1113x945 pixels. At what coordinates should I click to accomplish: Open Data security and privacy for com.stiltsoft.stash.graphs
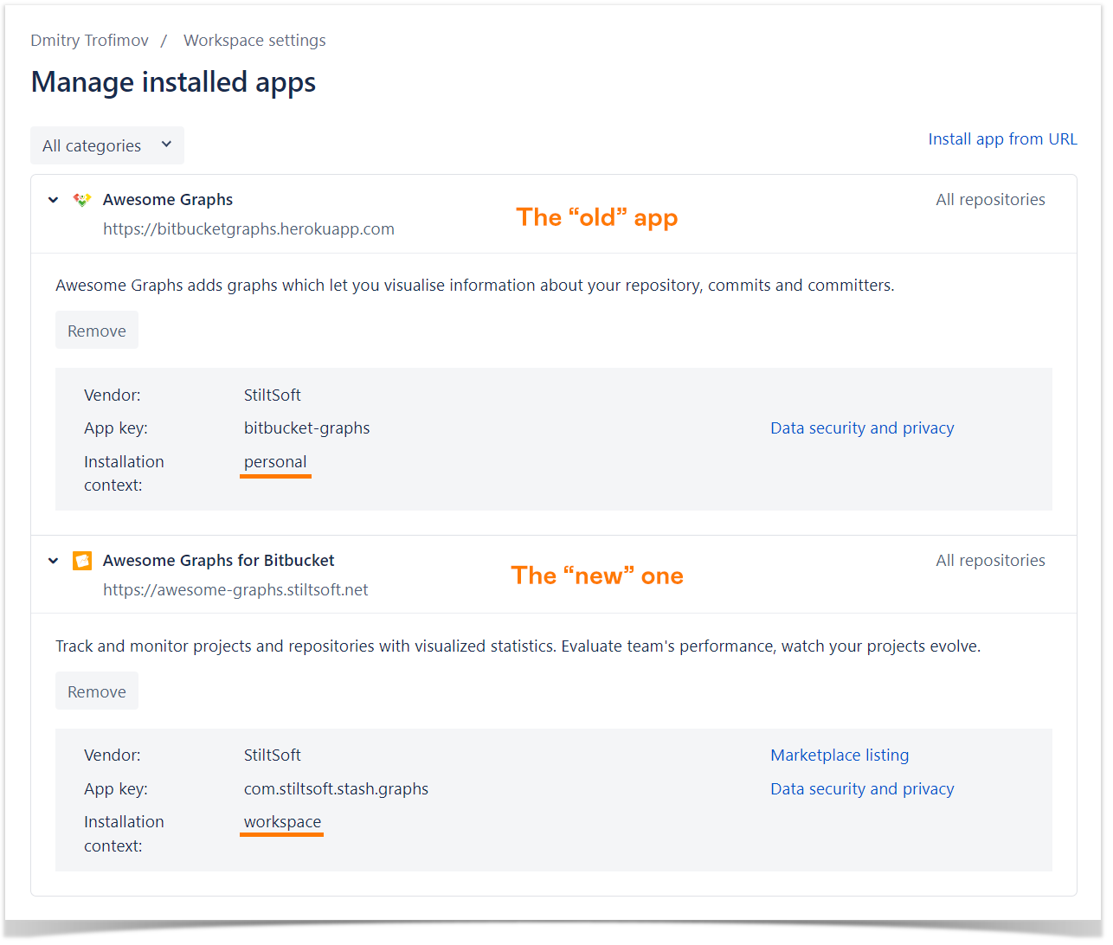pos(862,789)
